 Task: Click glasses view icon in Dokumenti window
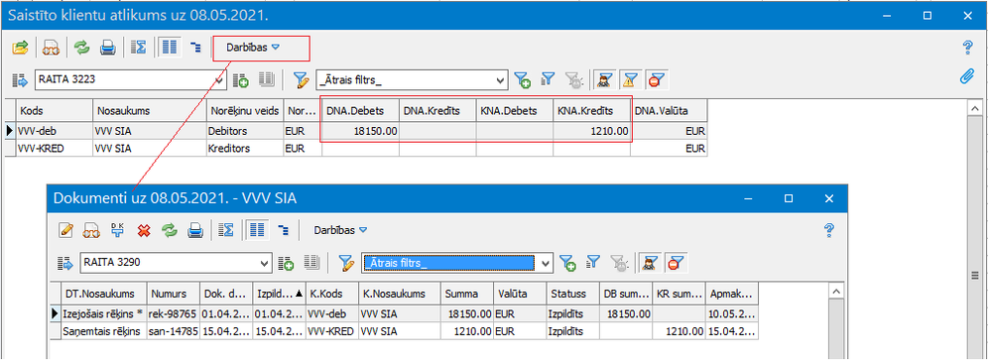(92, 231)
